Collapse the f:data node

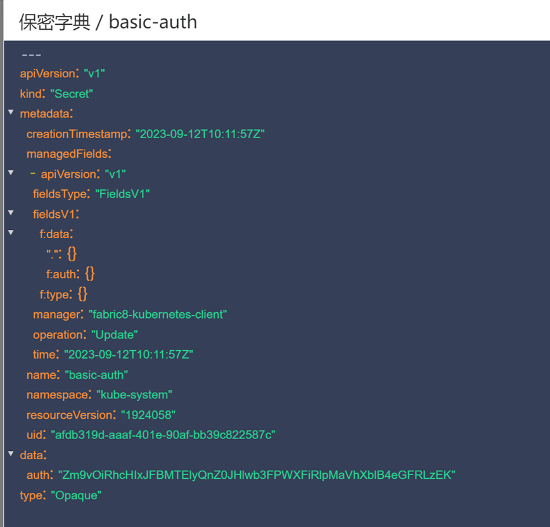pyautogui.click(x=11, y=233)
